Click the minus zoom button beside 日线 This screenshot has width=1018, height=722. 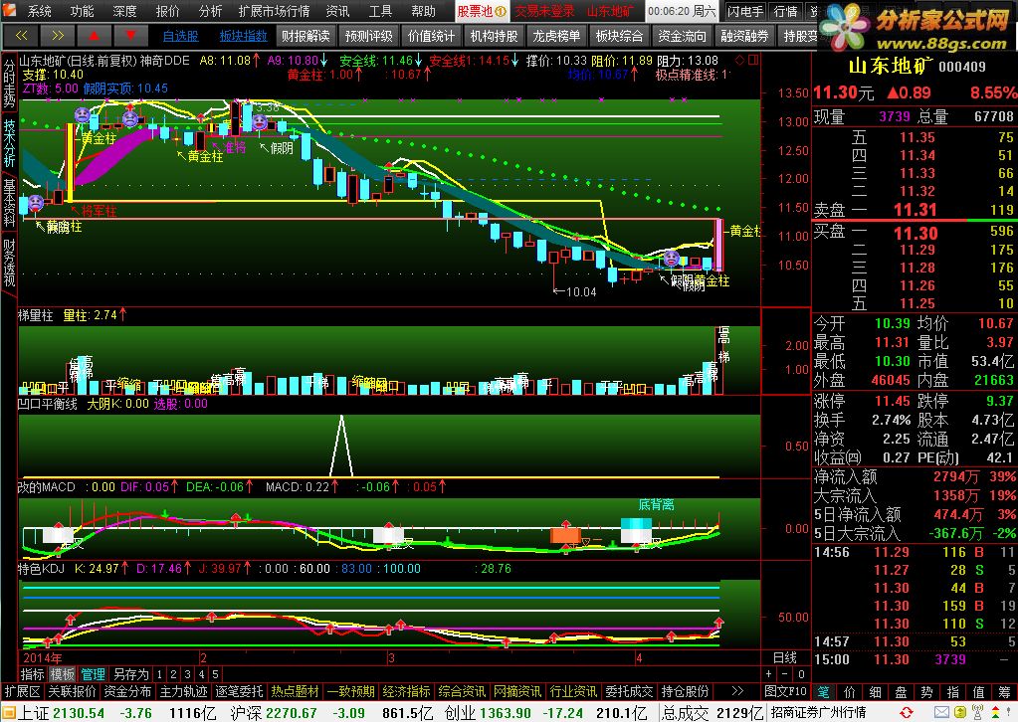pyautogui.click(x=785, y=674)
